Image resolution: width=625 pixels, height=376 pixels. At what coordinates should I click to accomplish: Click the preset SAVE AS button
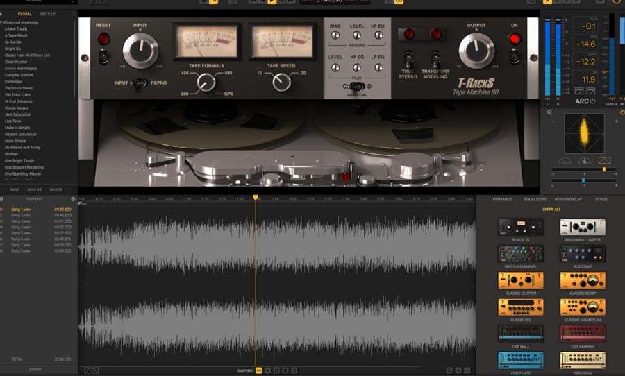point(34,189)
